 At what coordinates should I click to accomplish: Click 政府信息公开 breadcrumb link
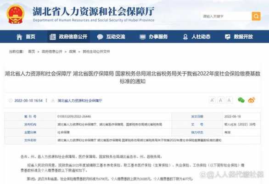point(52,52)
